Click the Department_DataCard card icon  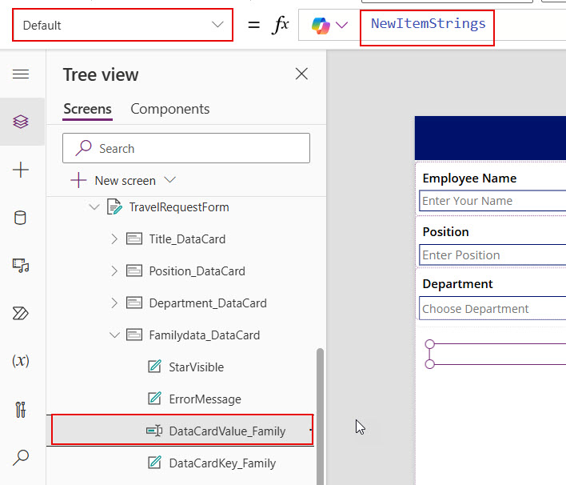coord(134,303)
